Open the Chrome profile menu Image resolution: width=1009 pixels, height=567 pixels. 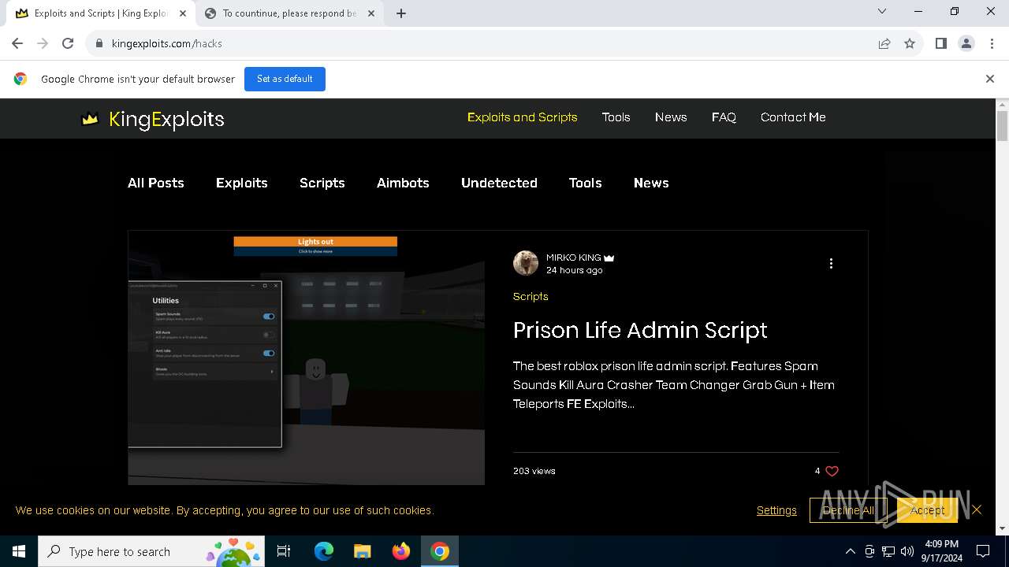tap(966, 43)
